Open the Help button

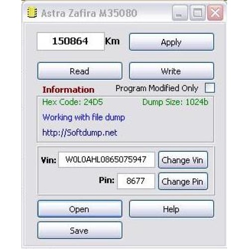(171, 209)
